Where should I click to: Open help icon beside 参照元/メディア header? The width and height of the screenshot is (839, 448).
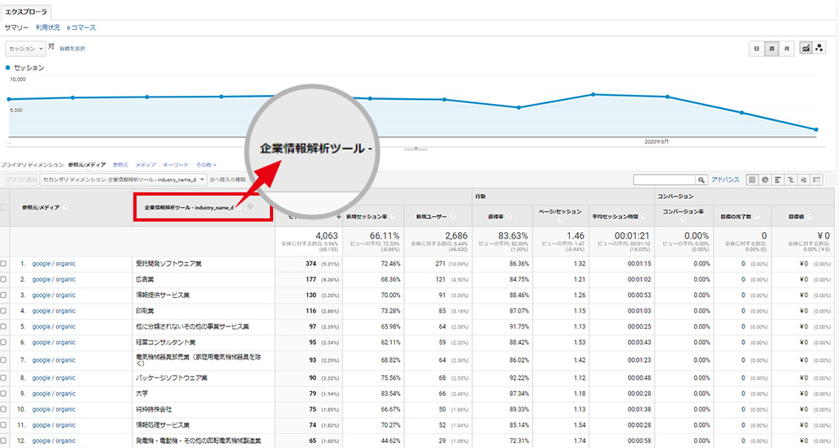pyautogui.click(x=65, y=207)
